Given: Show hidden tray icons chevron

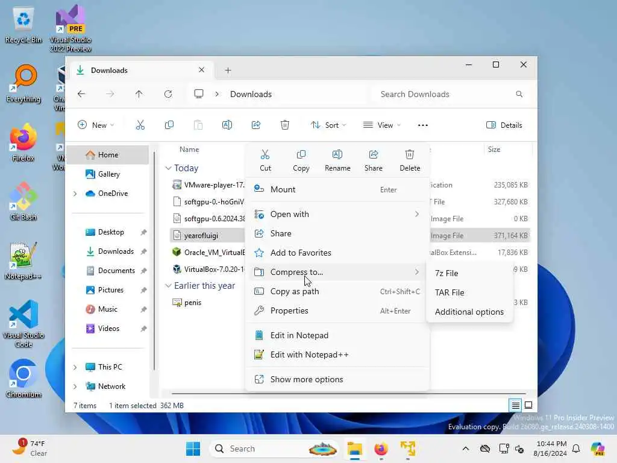Looking at the screenshot, I should 466,449.
